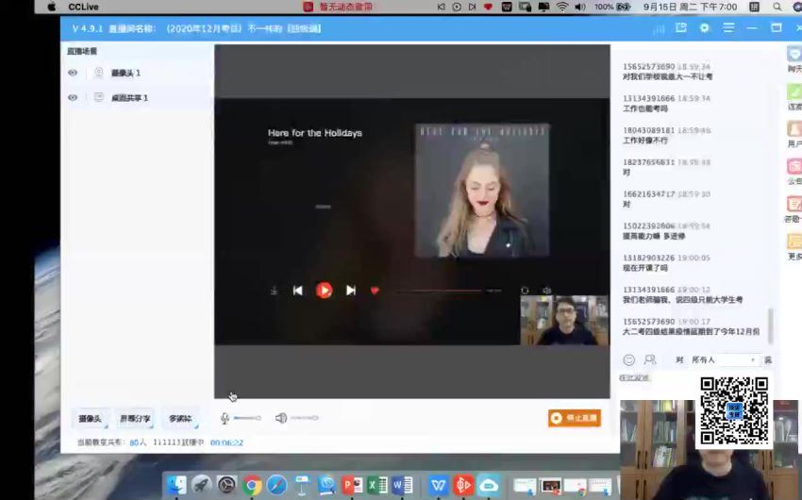This screenshot has height=500, width=802.
Task: Hide the 摄像头 1 scene source
Action: point(73,73)
